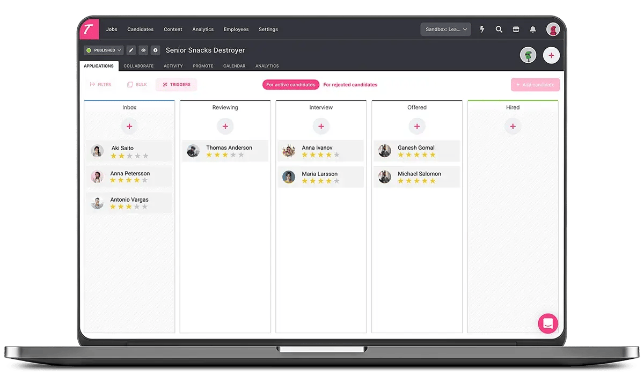Screen dimensions: 644x383
Task: Click the job info icon
Action: (156, 50)
